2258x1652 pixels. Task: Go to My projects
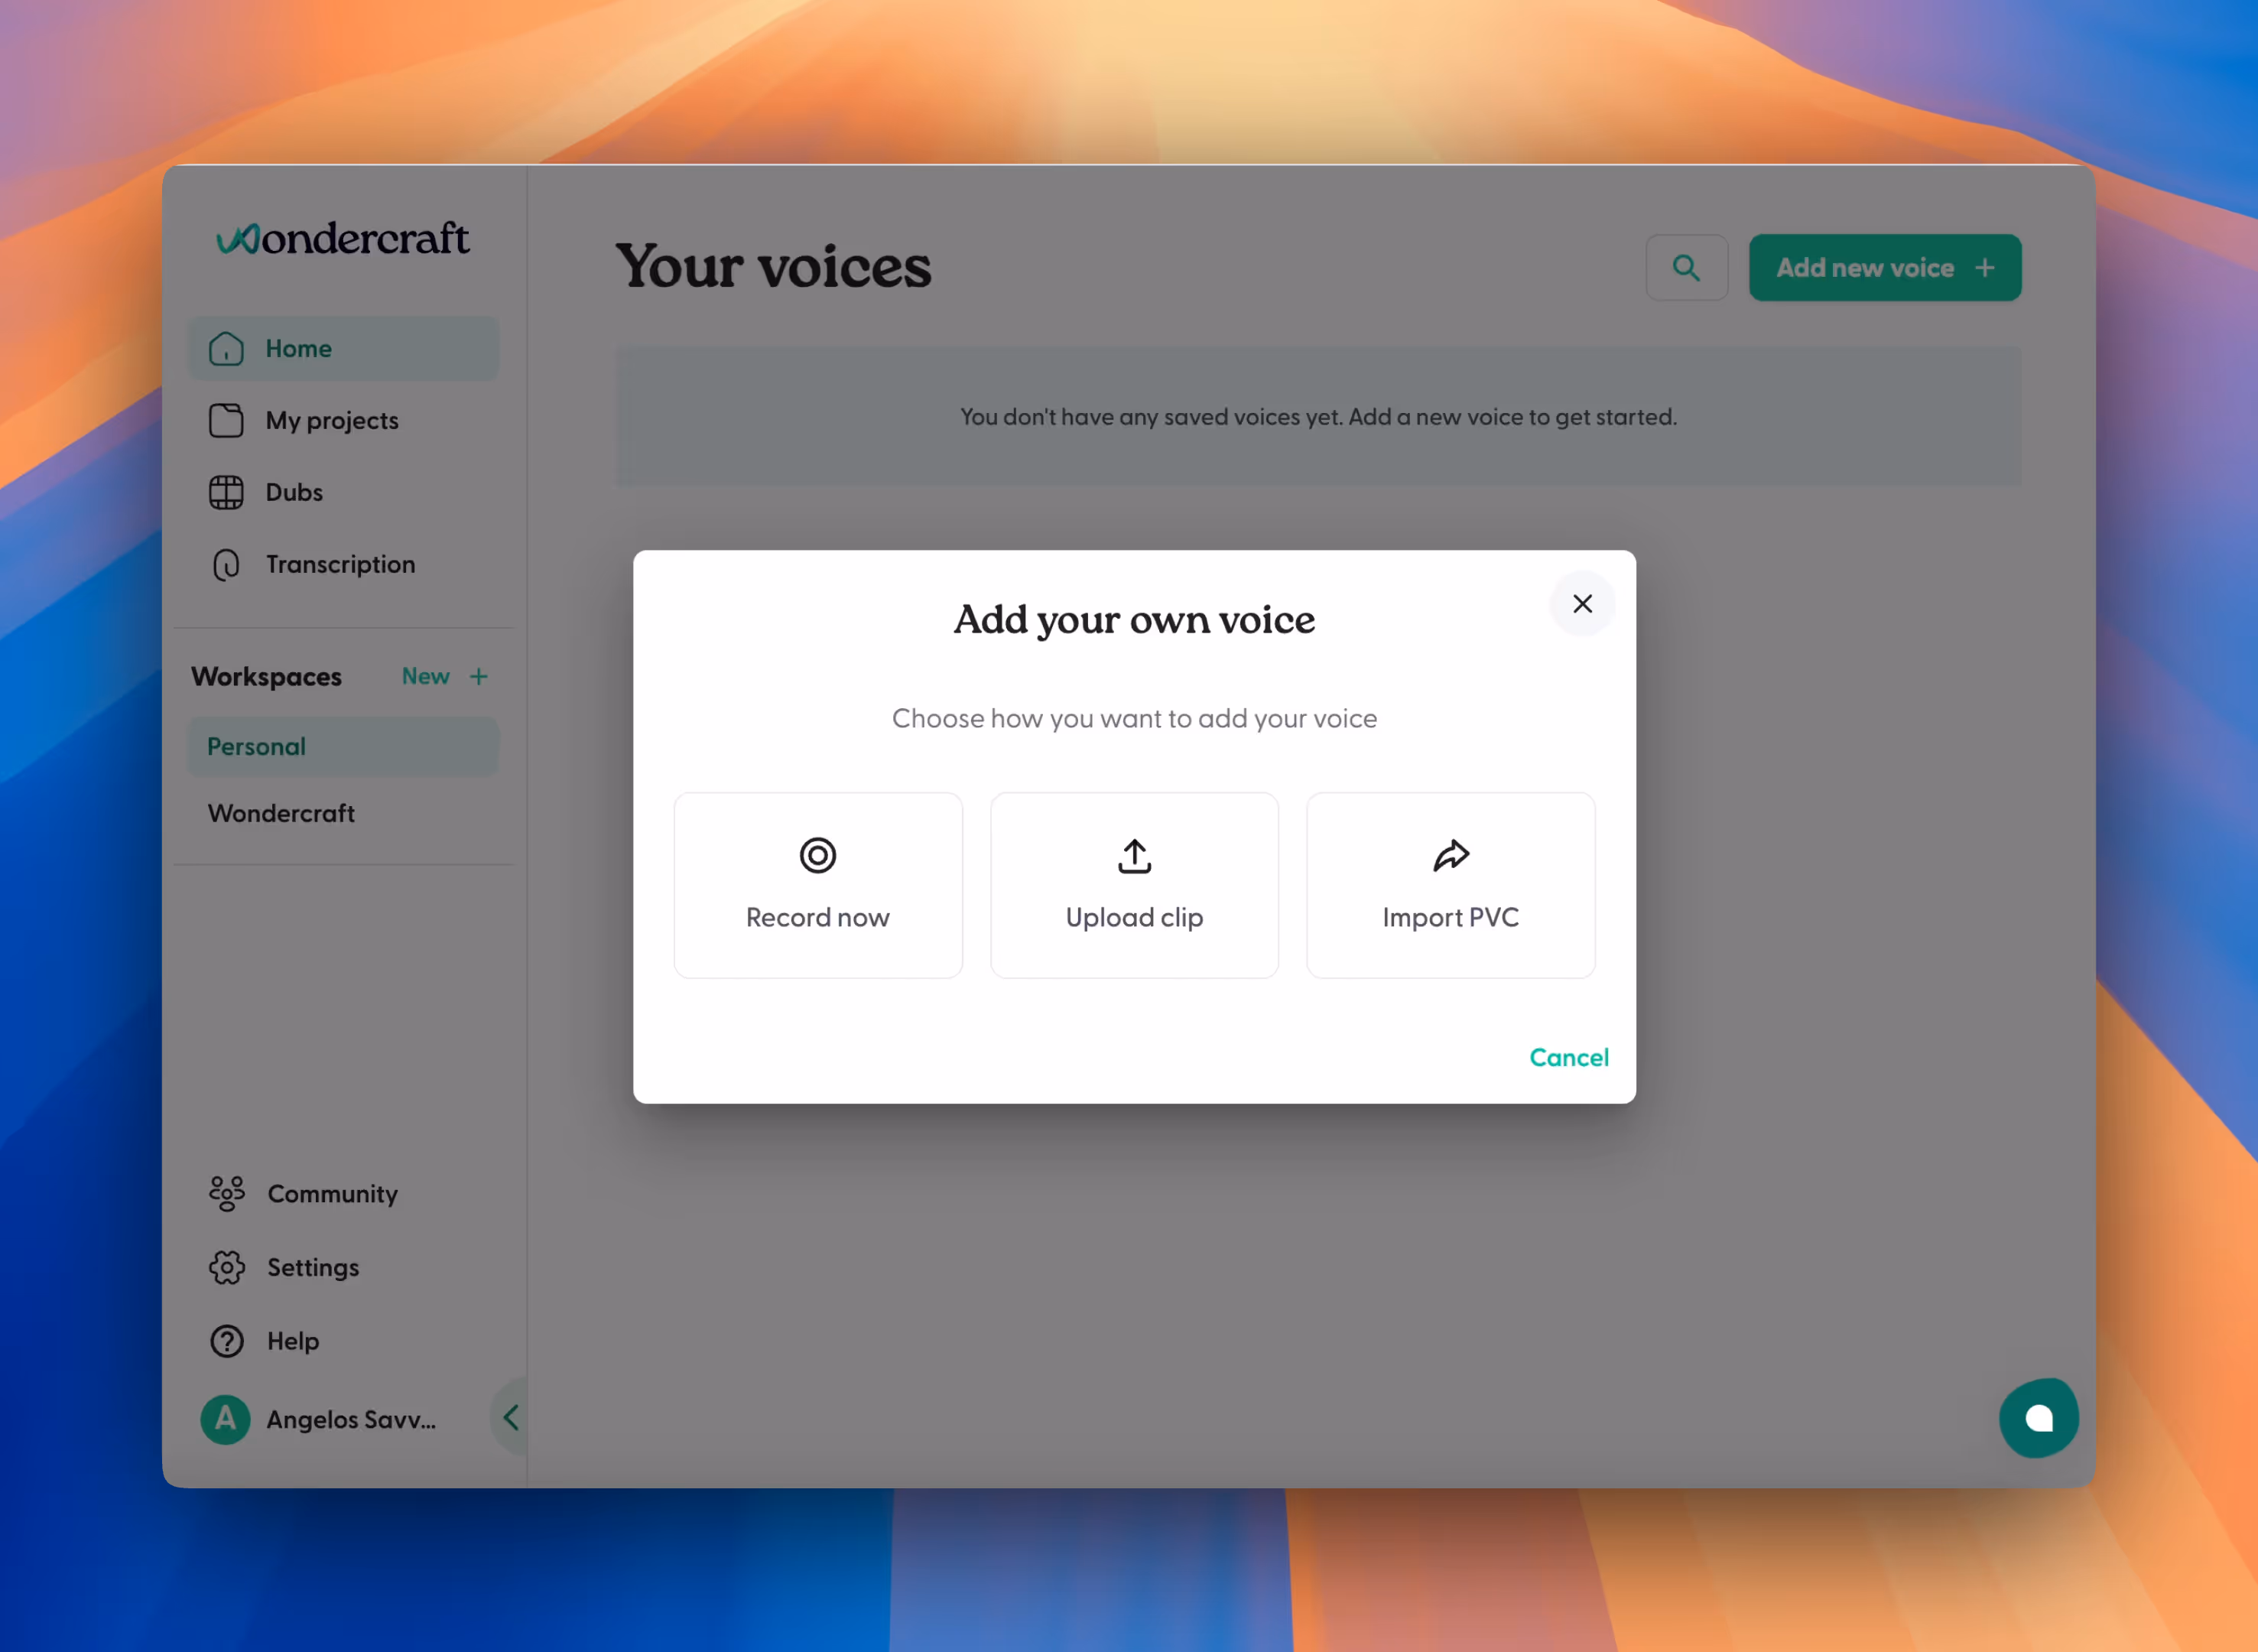[x=331, y=421]
